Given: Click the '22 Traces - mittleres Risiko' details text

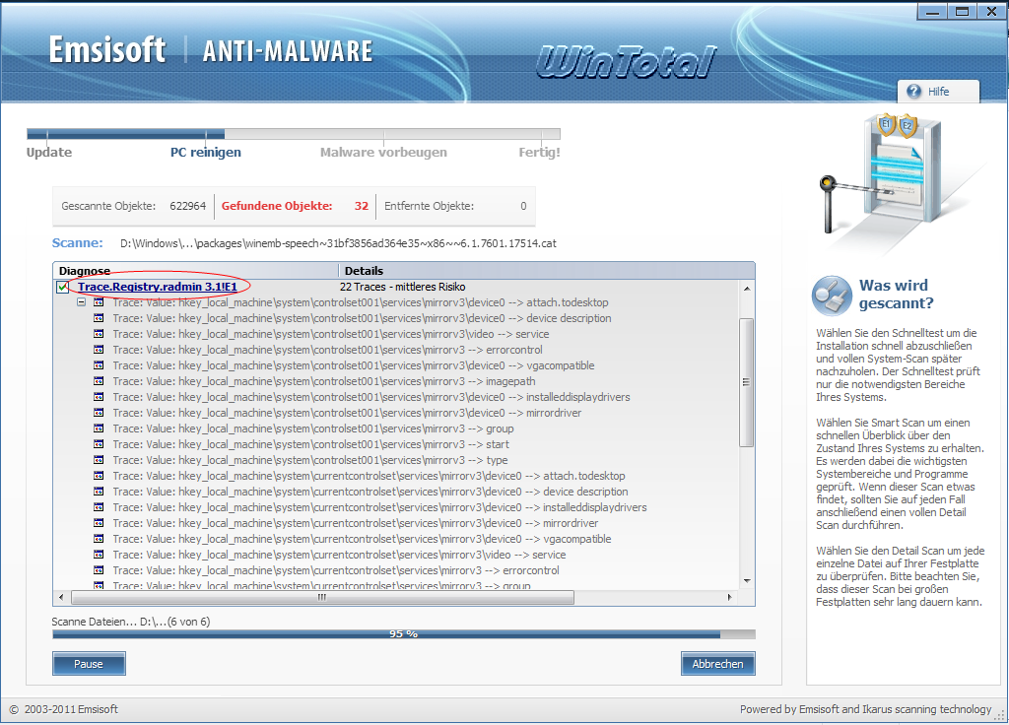Looking at the screenshot, I should pos(403,287).
